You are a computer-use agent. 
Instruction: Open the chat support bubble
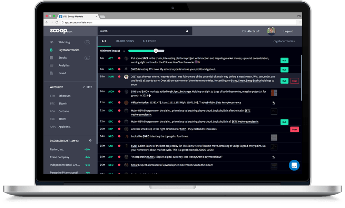(x=294, y=165)
